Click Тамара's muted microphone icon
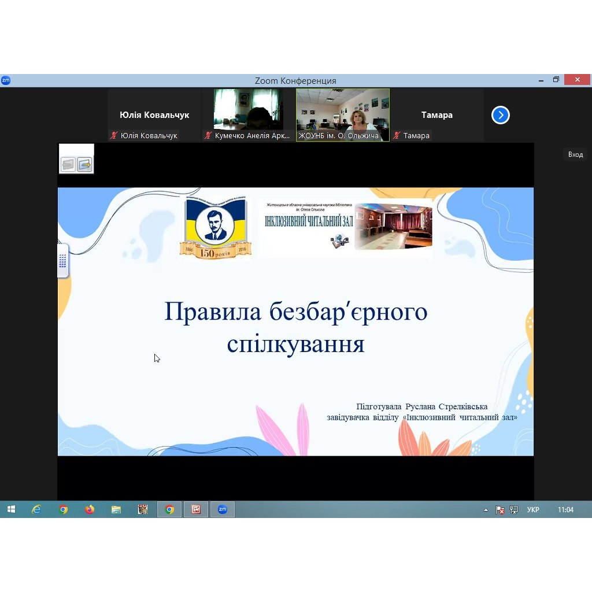 [x=397, y=136]
